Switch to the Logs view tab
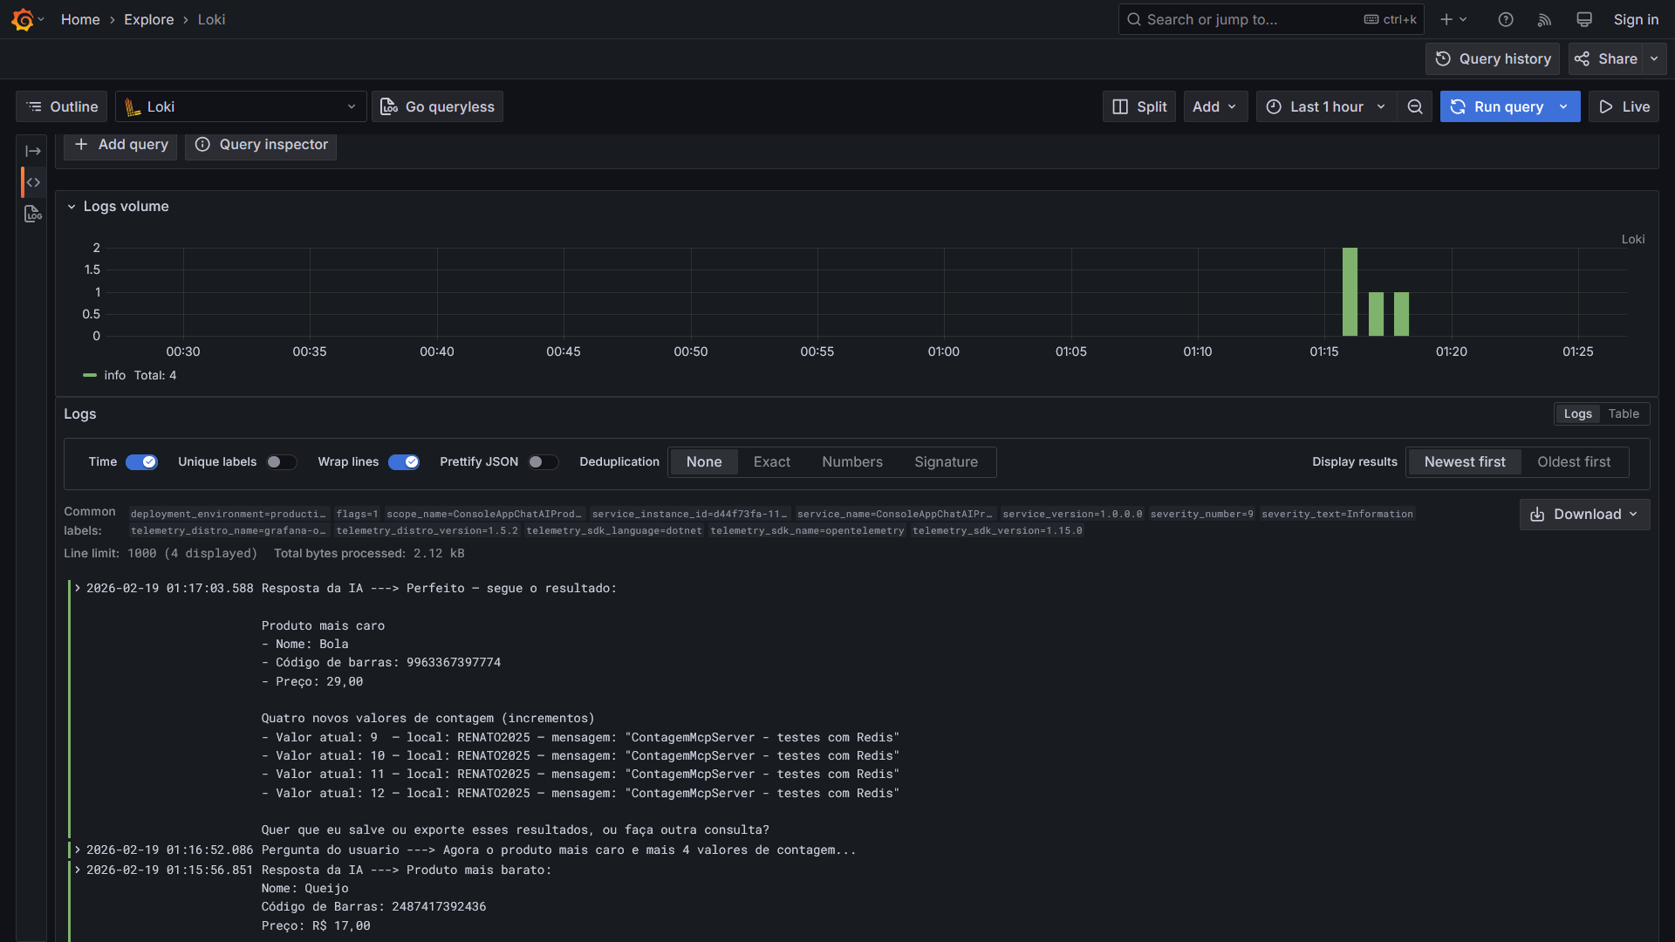The image size is (1675, 942). pyautogui.click(x=1577, y=414)
